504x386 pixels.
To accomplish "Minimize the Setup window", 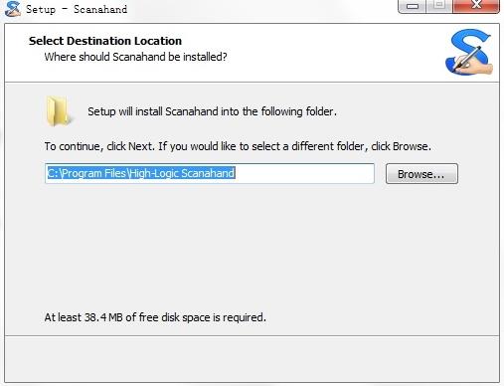I will point(412,6).
